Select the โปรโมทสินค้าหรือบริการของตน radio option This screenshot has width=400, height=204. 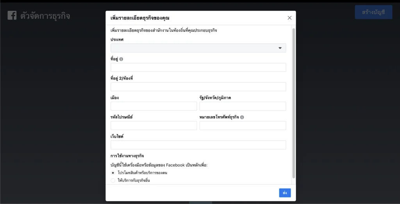(x=113, y=173)
